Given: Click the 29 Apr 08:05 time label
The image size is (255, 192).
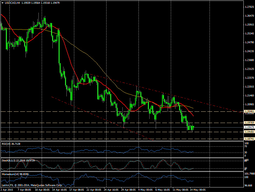Looking at the screenshot, I should [128, 190].
